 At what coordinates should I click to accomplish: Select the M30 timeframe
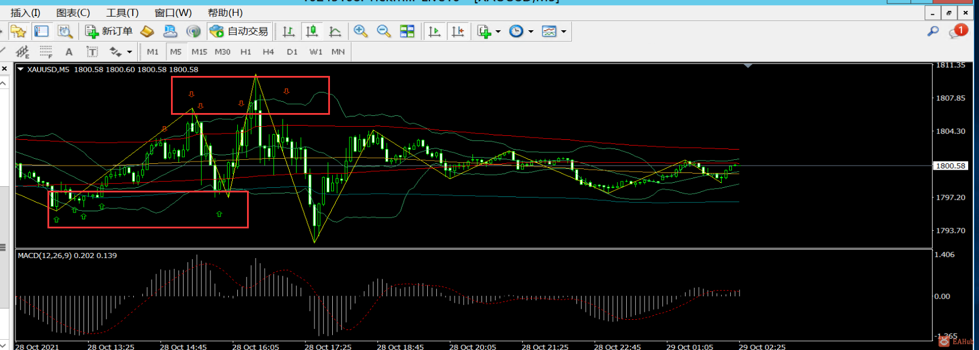click(x=222, y=52)
